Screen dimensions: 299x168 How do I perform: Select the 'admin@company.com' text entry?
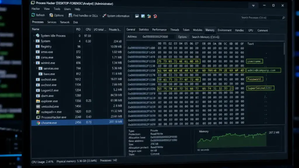[x=263, y=70]
